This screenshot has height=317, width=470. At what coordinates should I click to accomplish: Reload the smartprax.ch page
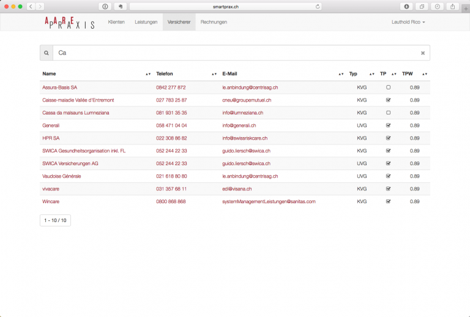coord(318,7)
